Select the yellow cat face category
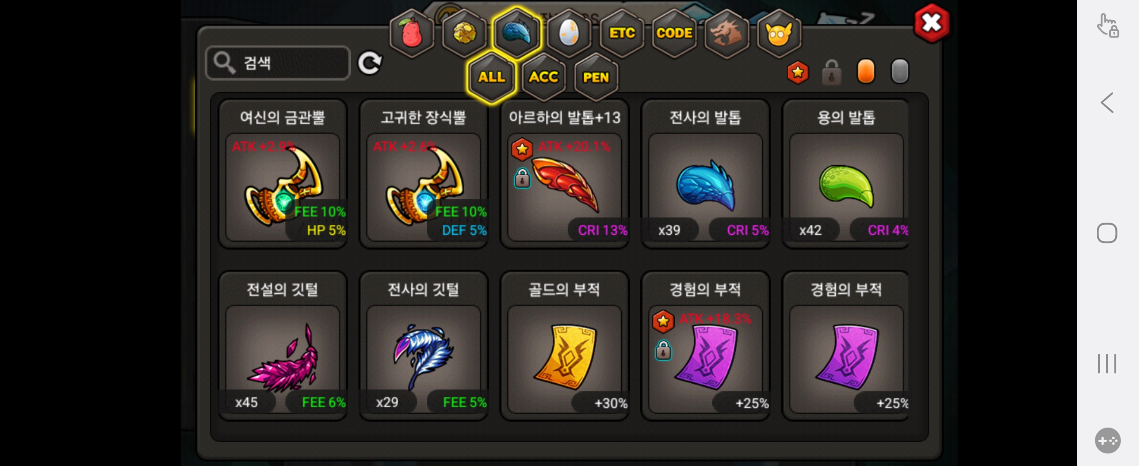The image size is (1139, 466). pyautogui.click(x=779, y=33)
